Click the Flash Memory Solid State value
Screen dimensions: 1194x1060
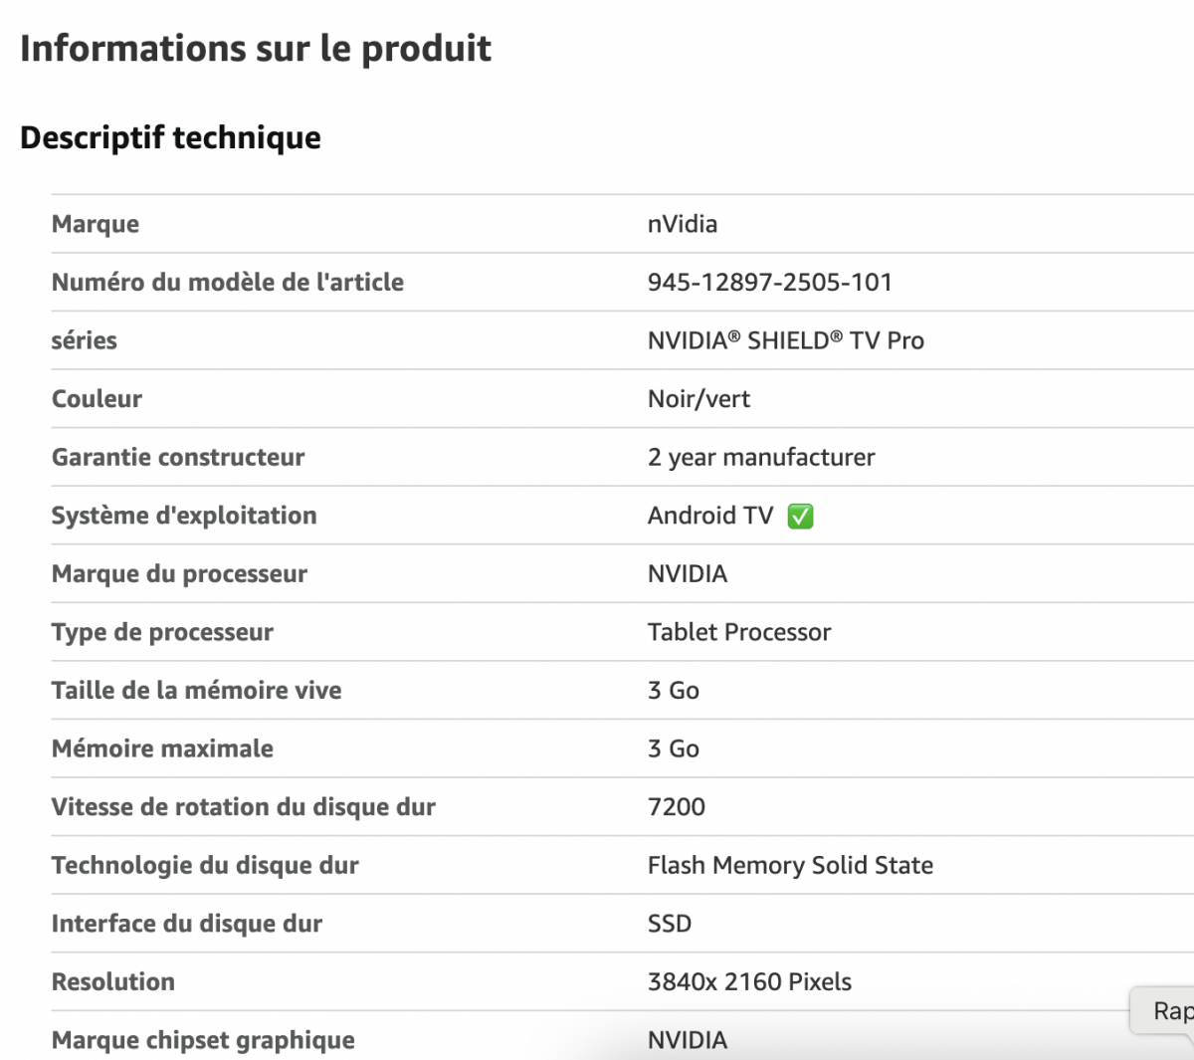790,866
